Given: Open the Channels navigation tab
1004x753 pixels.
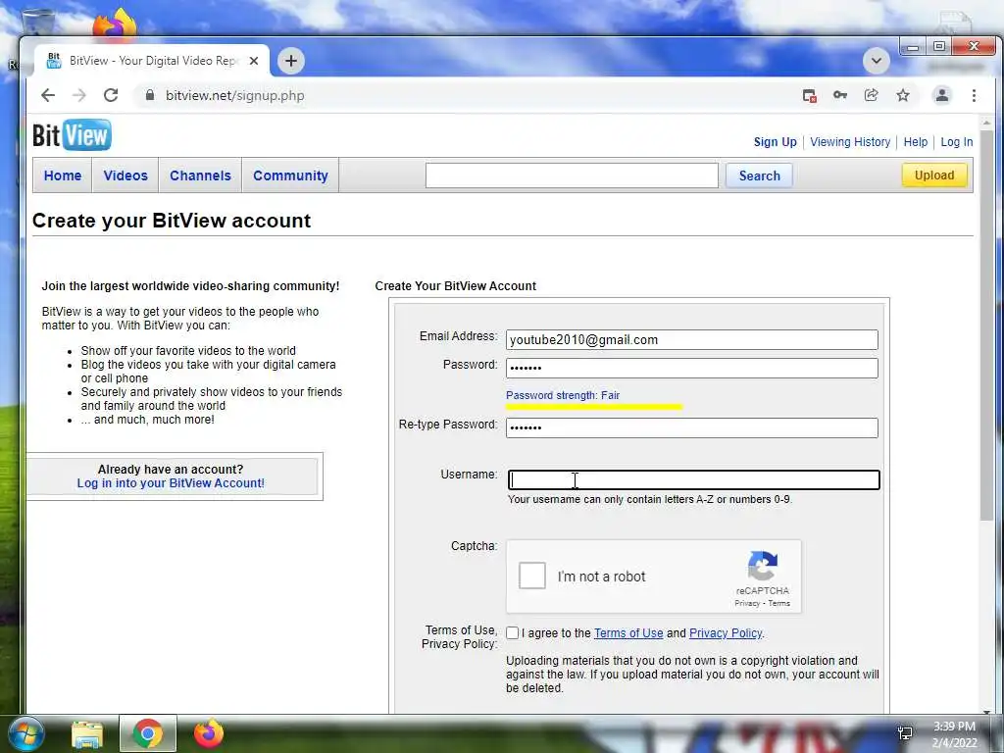Looking at the screenshot, I should pyautogui.click(x=200, y=176).
